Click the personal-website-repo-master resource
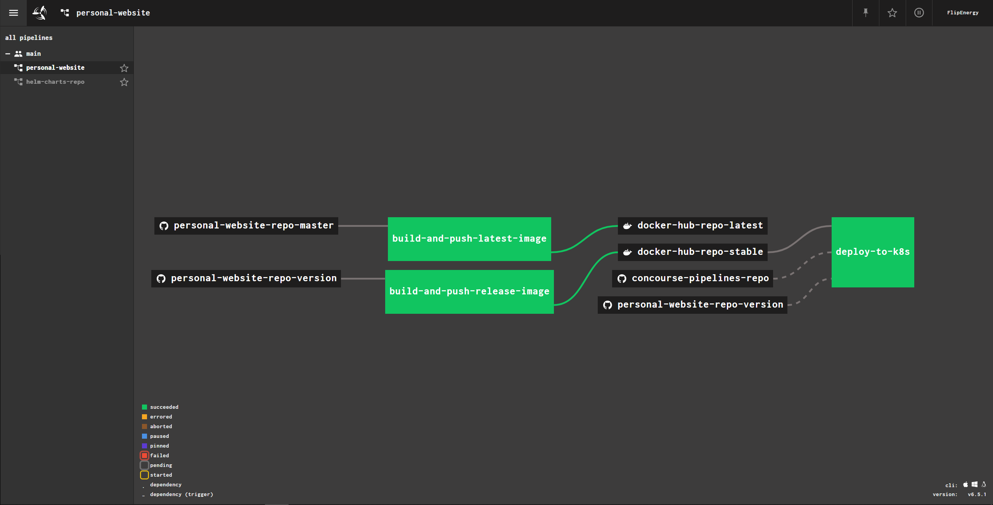This screenshot has height=505, width=993. [247, 225]
